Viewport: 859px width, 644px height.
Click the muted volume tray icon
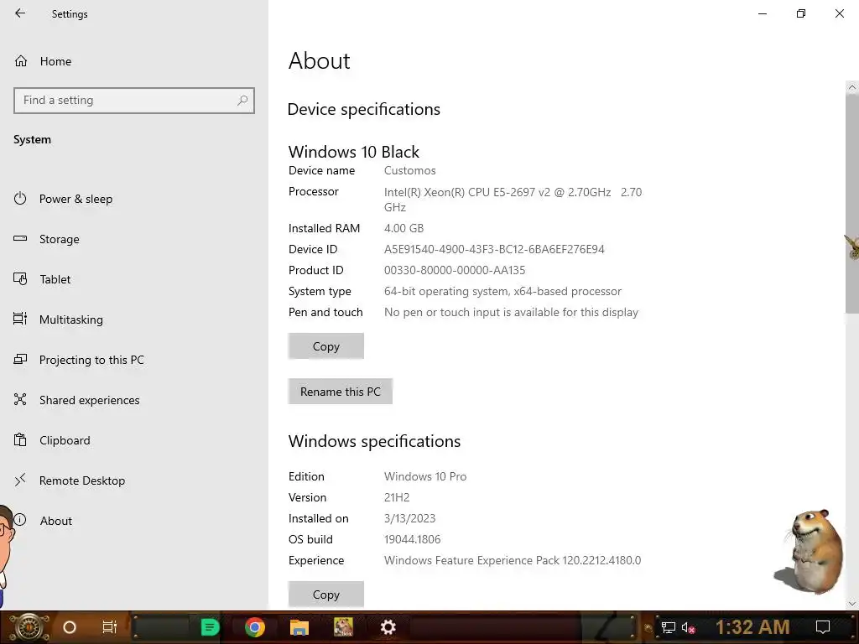pyautogui.click(x=688, y=627)
